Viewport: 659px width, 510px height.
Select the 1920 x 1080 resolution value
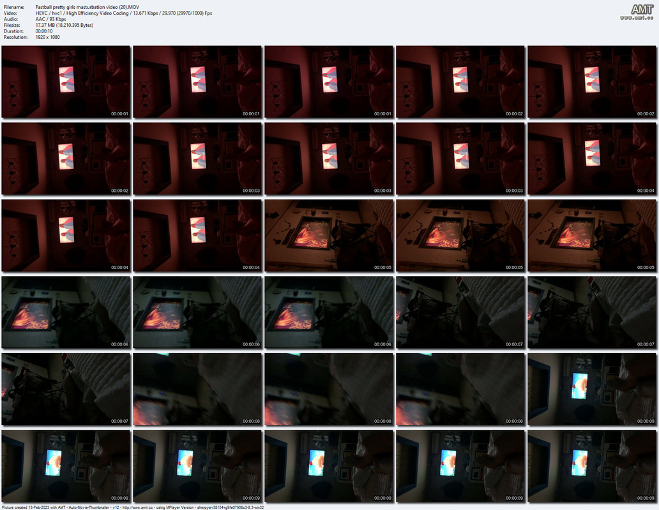point(47,37)
